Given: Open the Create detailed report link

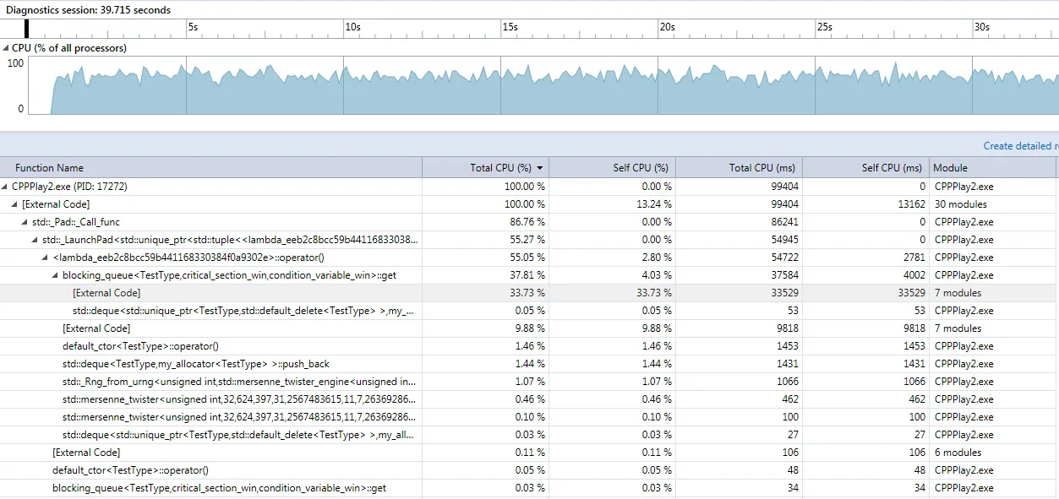Looking at the screenshot, I should [x=1021, y=146].
